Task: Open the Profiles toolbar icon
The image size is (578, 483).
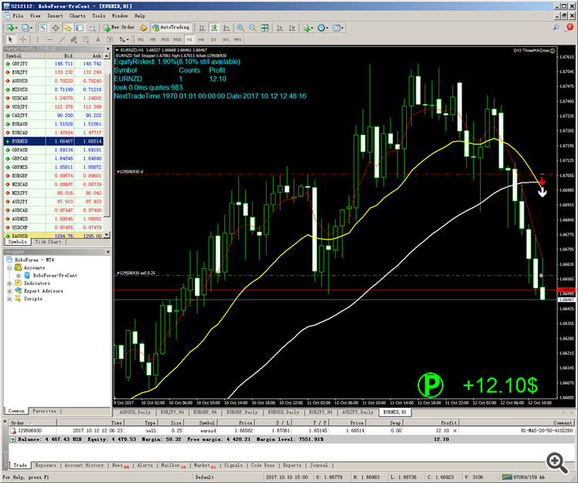Action: pyautogui.click(x=26, y=28)
